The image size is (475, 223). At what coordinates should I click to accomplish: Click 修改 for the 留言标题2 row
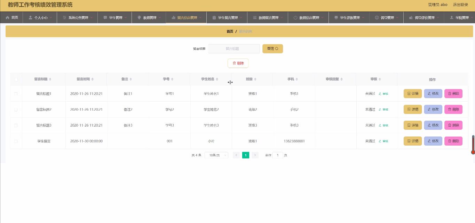tap(433, 110)
